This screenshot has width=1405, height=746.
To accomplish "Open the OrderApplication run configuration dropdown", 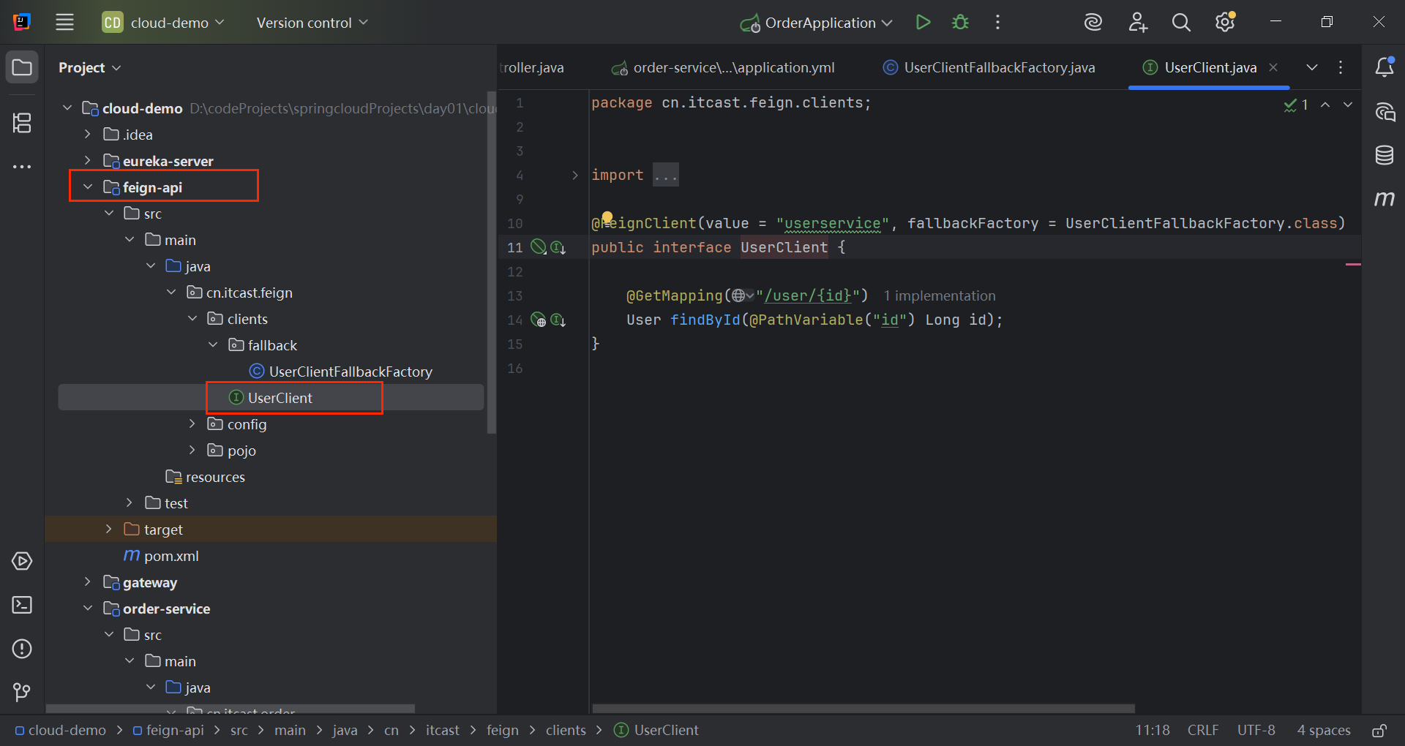I will (x=816, y=23).
